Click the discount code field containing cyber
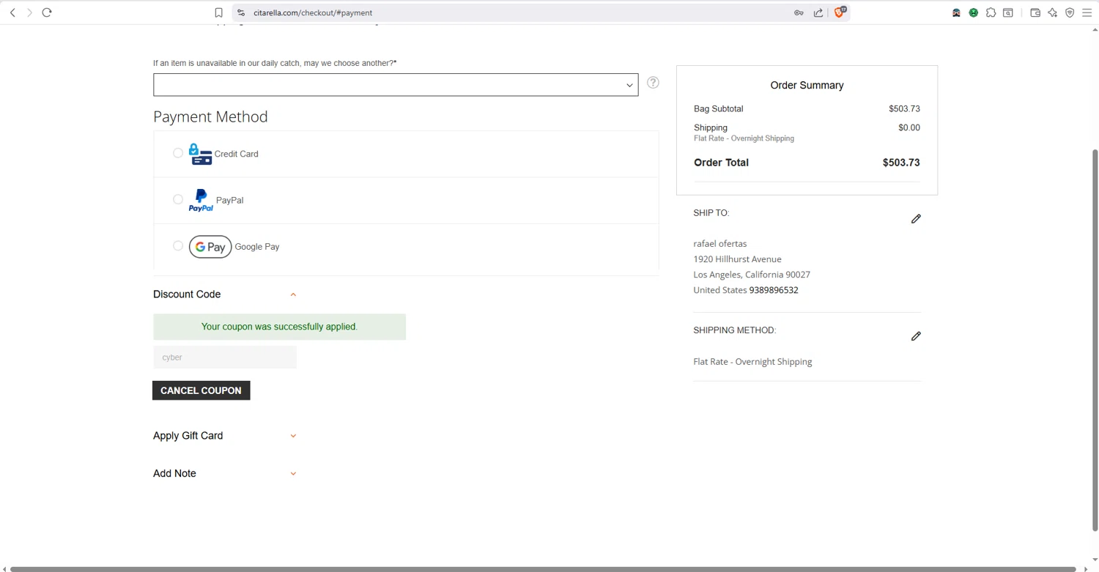 [225, 357]
